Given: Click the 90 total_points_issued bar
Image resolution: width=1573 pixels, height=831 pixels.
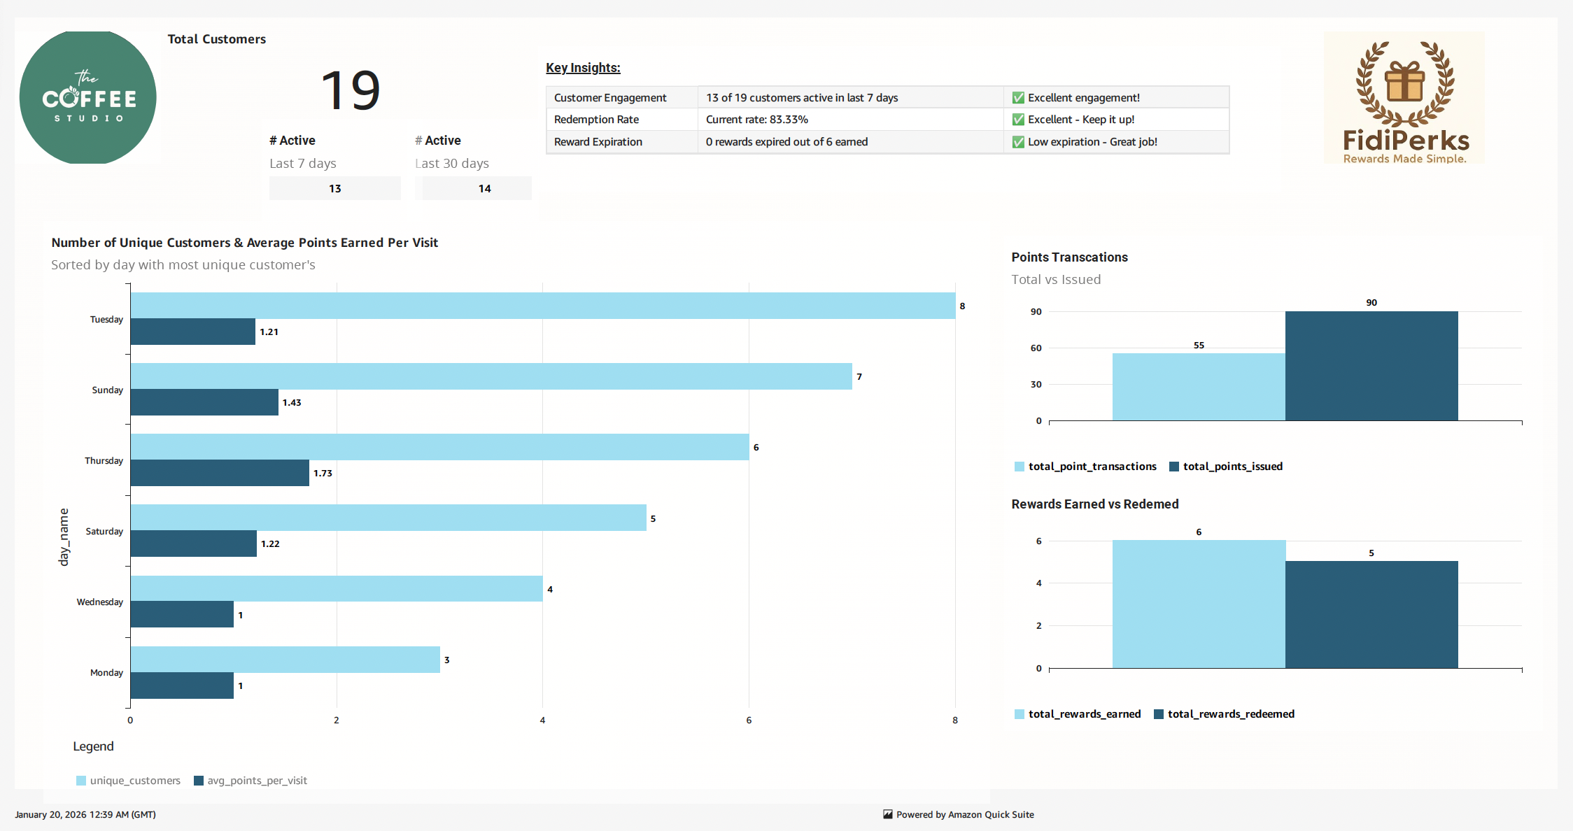Looking at the screenshot, I should [1371, 364].
